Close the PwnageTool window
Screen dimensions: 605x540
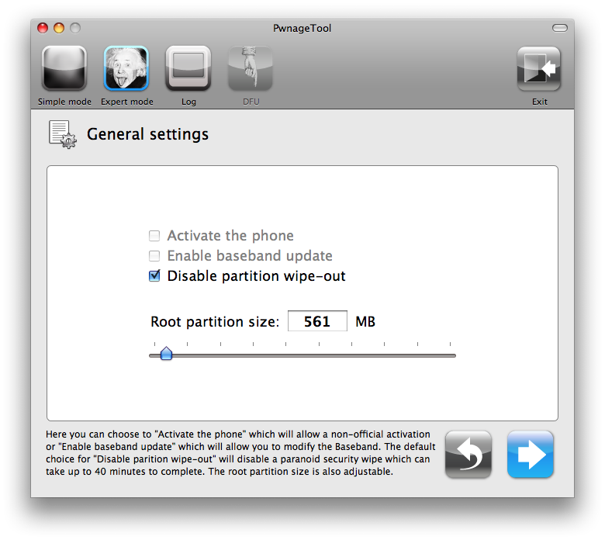coord(43,28)
